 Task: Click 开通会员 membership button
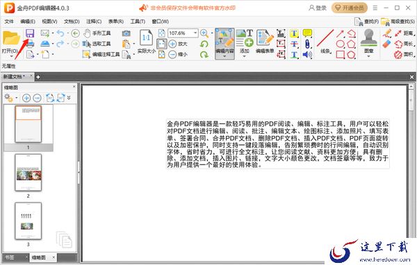coord(350,8)
